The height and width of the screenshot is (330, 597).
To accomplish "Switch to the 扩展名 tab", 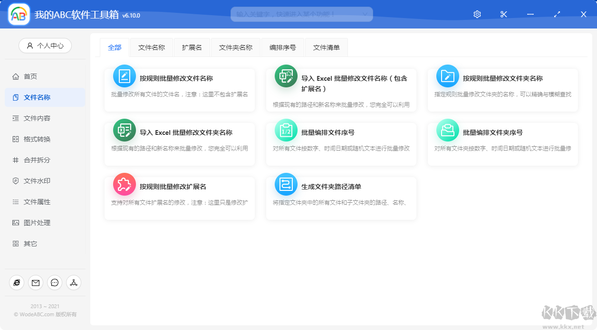I will click(x=192, y=47).
